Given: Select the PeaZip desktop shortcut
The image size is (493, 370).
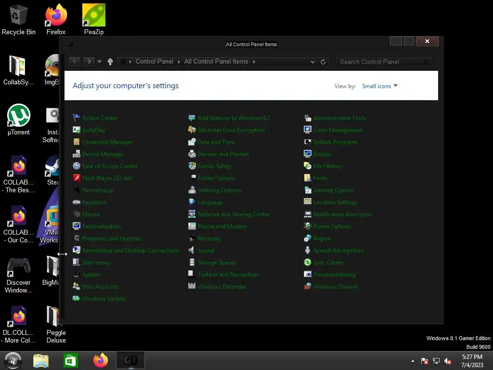Looking at the screenshot, I should [94, 19].
